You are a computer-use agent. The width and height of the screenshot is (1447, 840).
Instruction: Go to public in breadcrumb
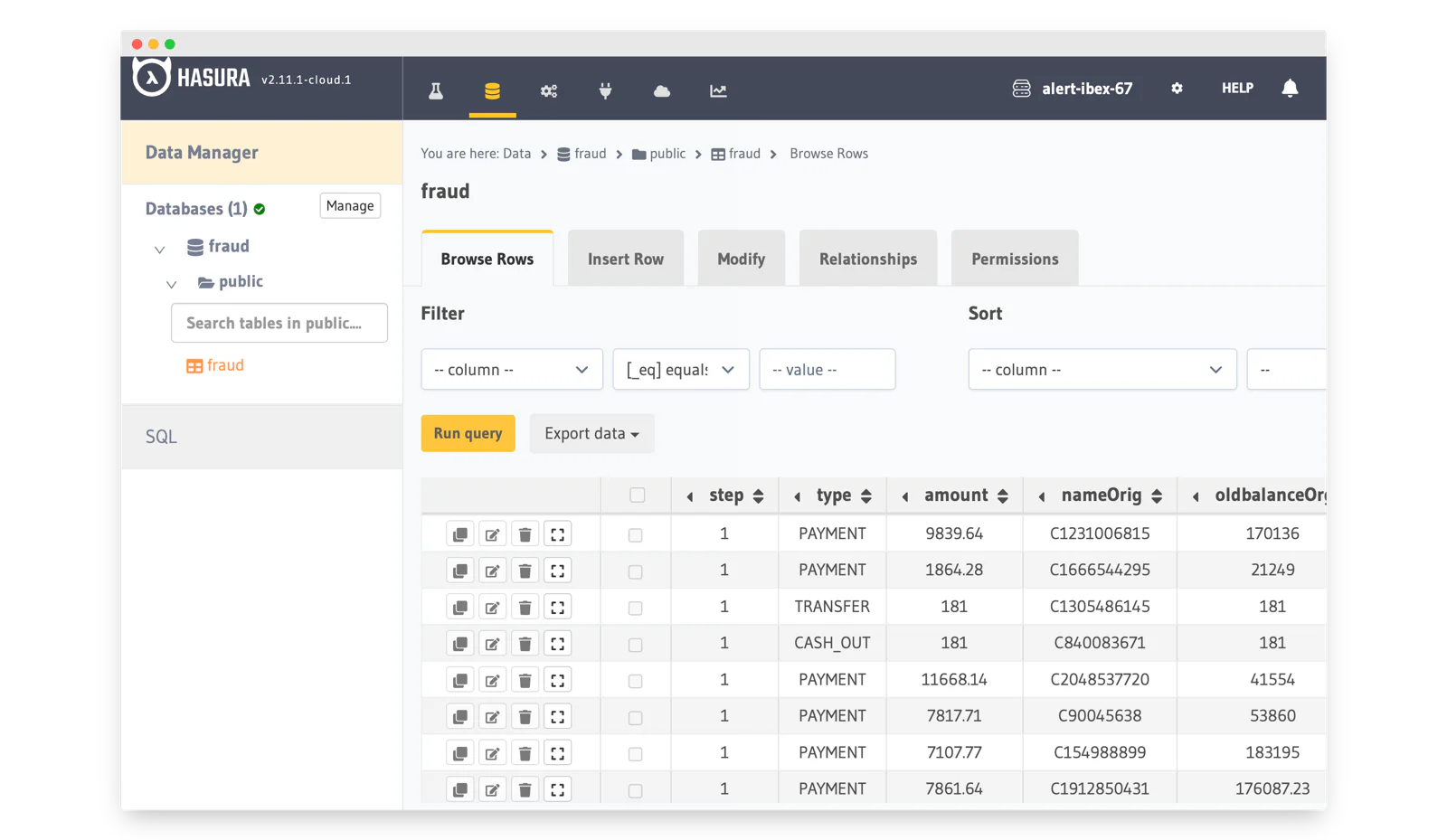[658, 154]
